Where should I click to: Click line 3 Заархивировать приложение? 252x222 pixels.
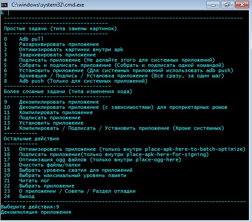pos(50,55)
